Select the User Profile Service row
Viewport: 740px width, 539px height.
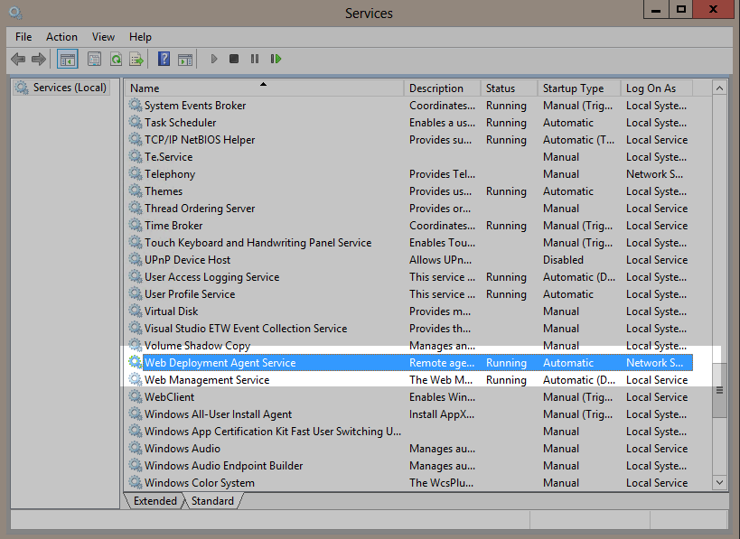pyautogui.click(x=409, y=293)
